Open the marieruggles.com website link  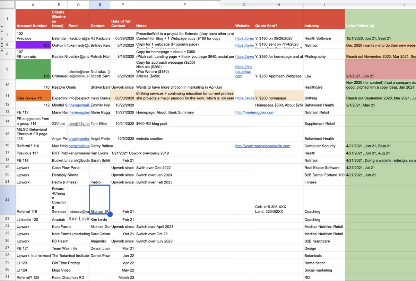point(254,112)
